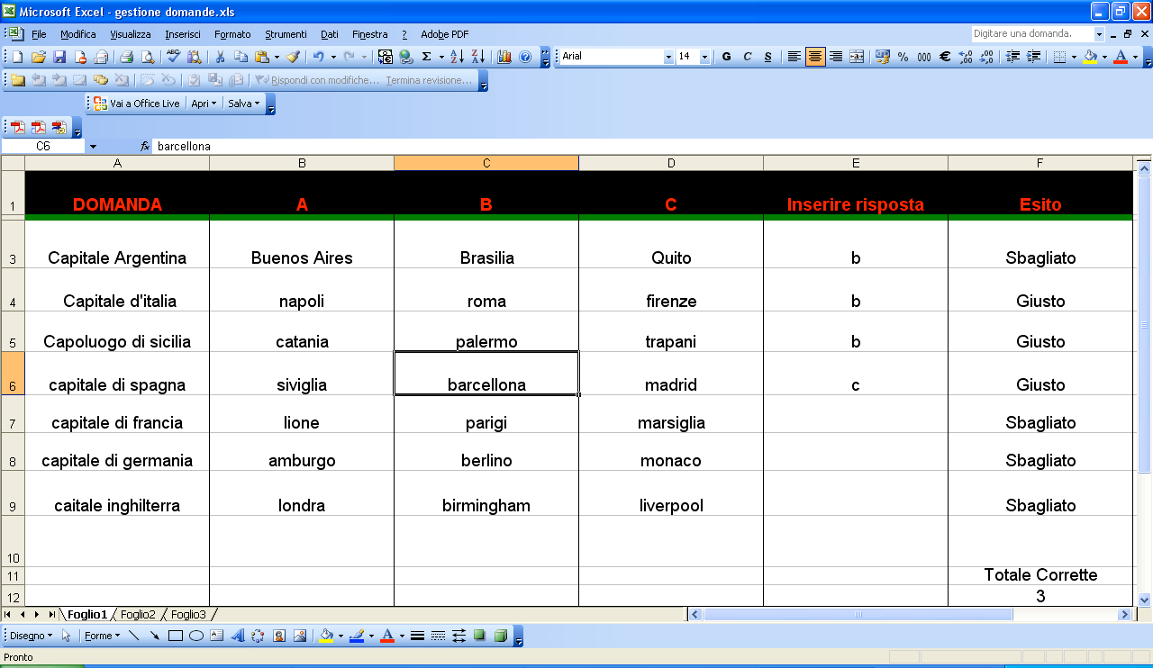Open the Formato menu
The image size is (1153, 668).
(x=232, y=34)
